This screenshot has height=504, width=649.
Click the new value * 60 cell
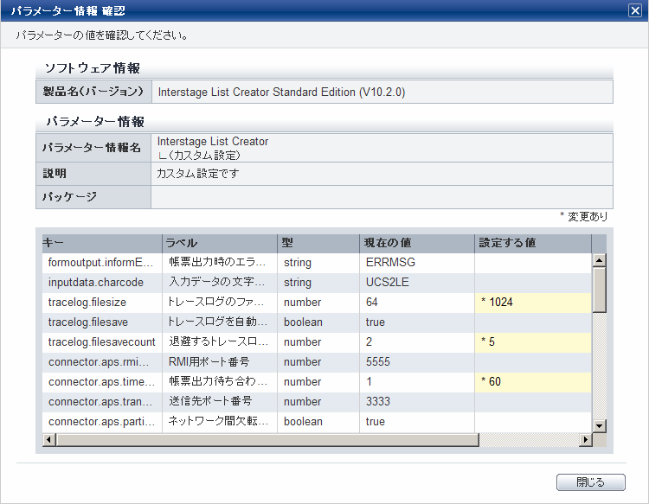533,381
